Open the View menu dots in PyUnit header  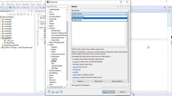coord(128,6)
